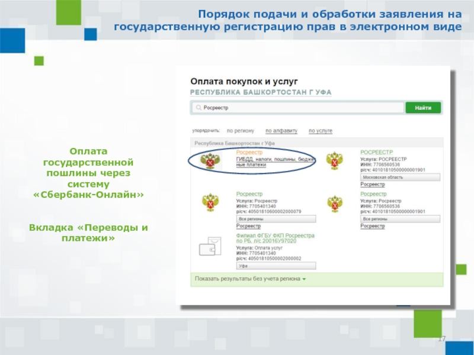The height and width of the screenshot is (355, 474).
Task: Click ГИБДД, налоги, пошлины, бюджетные платежи link
Action: [274, 162]
